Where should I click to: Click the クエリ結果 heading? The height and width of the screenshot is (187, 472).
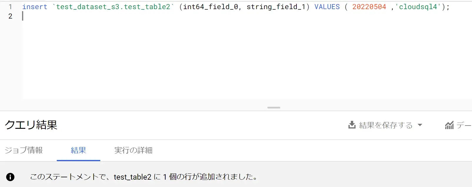coord(31,125)
